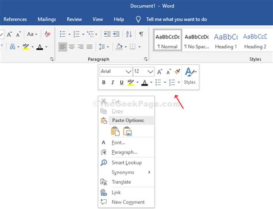Expand Borders dropdown arrow

(139, 47)
